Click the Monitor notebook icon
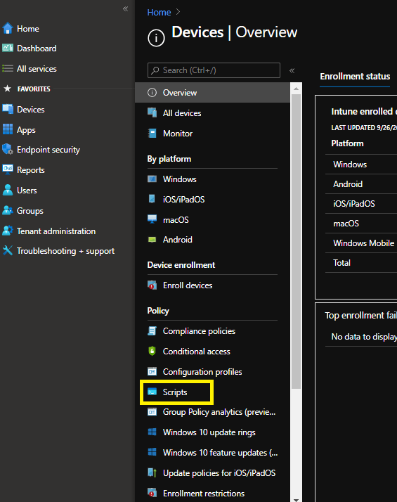Viewport: 397px width, 502px height. pos(152,133)
